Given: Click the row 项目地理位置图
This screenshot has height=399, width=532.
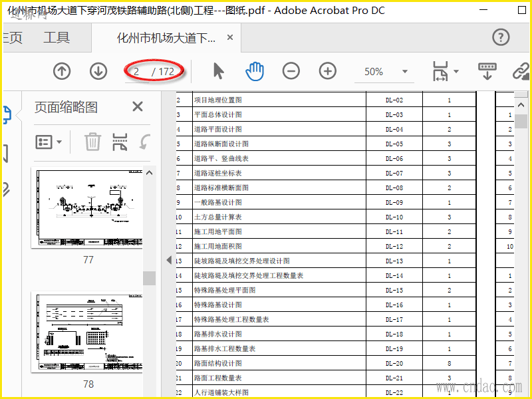Looking at the screenshot, I should (326, 100).
